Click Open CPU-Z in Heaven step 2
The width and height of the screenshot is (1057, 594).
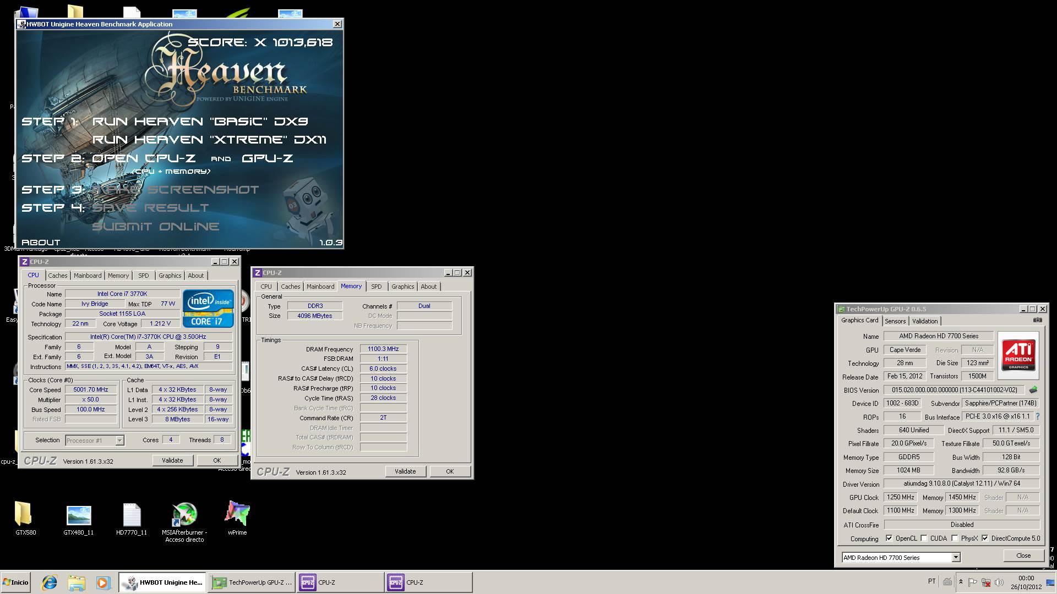[x=144, y=158]
